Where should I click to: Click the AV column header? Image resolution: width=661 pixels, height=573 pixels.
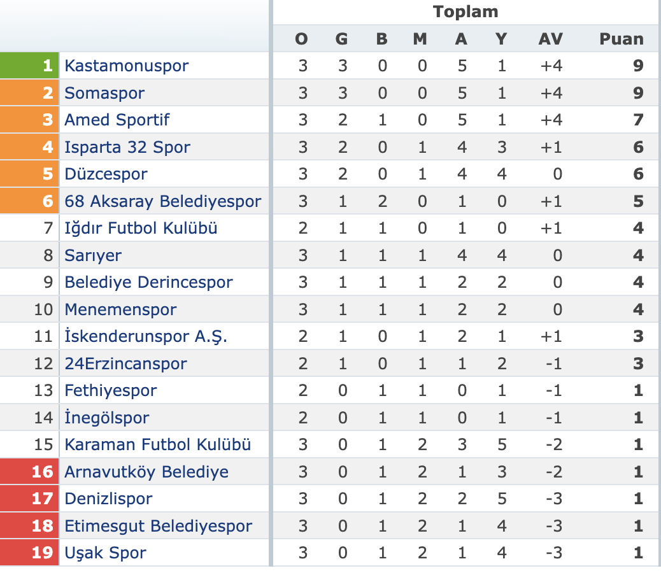tap(551, 39)
